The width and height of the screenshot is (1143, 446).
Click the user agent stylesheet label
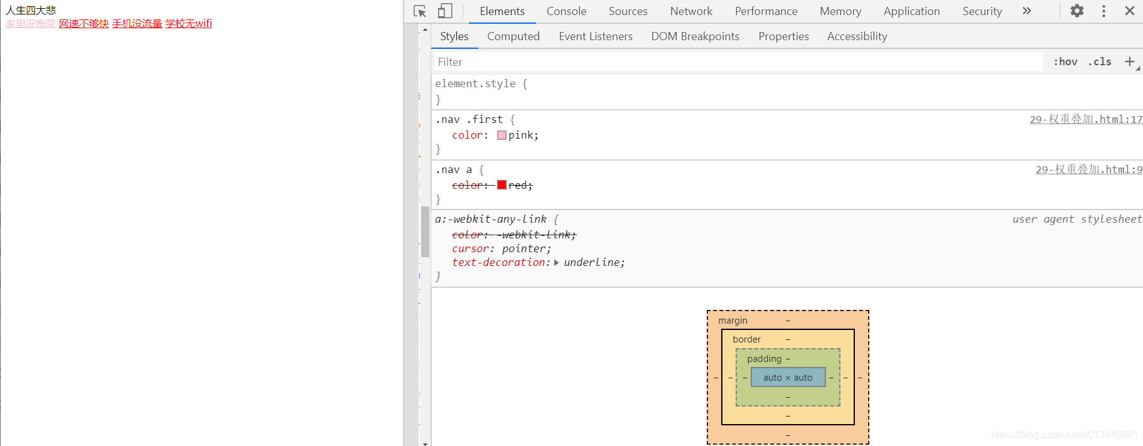coord(1077,219)
